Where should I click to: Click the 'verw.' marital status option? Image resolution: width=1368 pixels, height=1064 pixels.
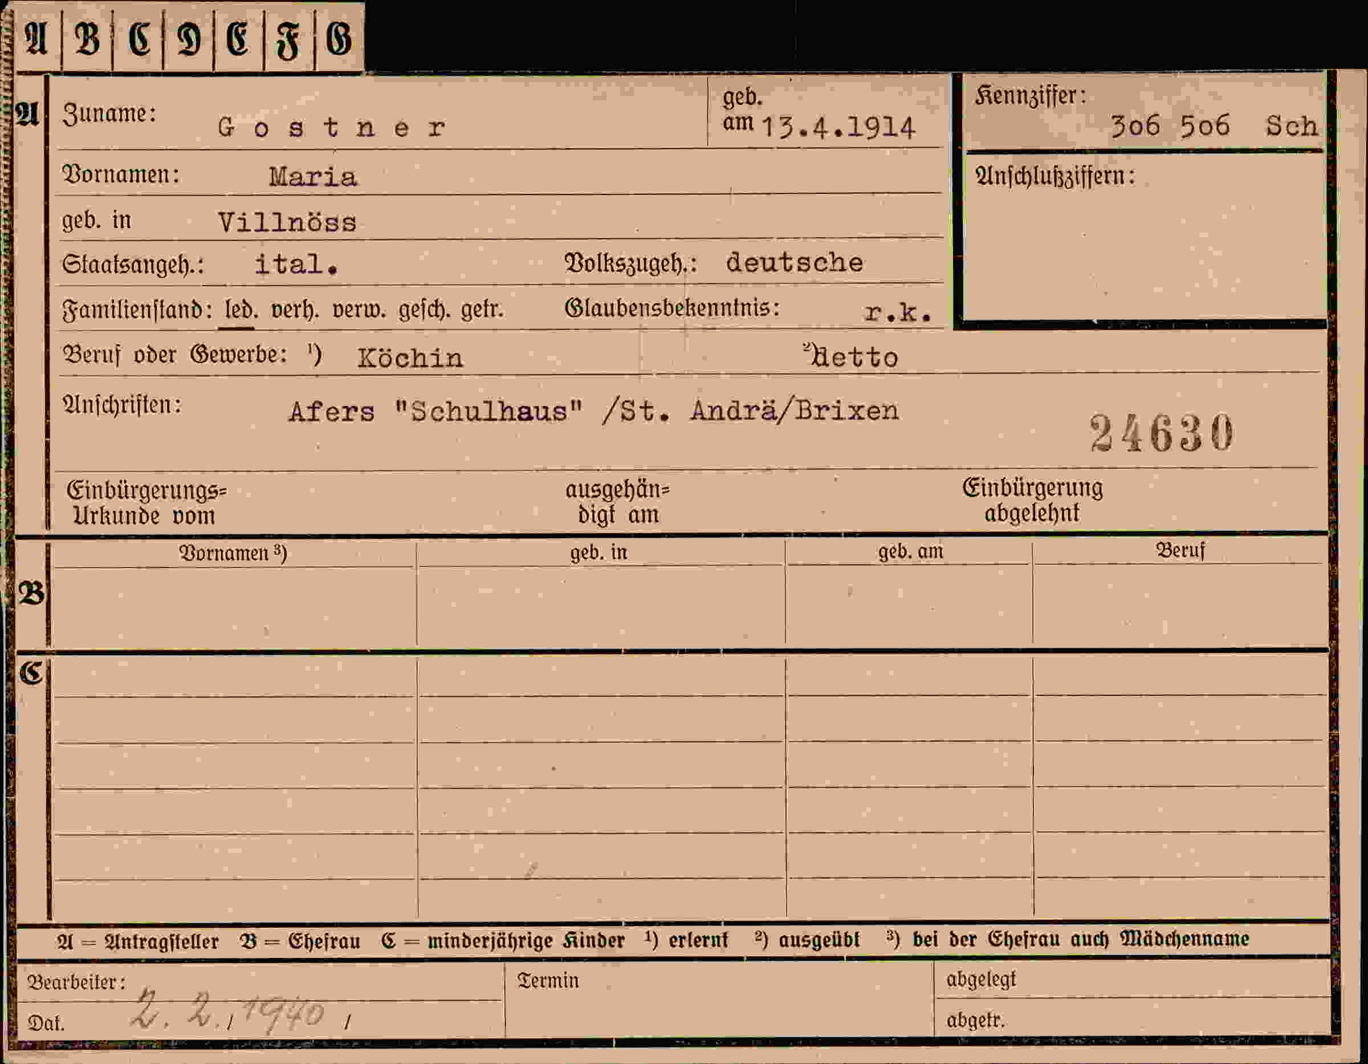[x=359, y=310]
